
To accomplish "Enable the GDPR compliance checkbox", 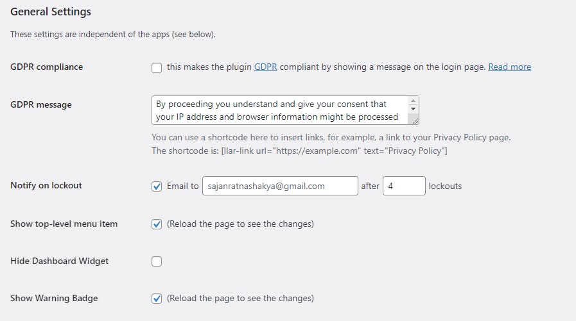I will pyautogui.click(x=157, y=68).
